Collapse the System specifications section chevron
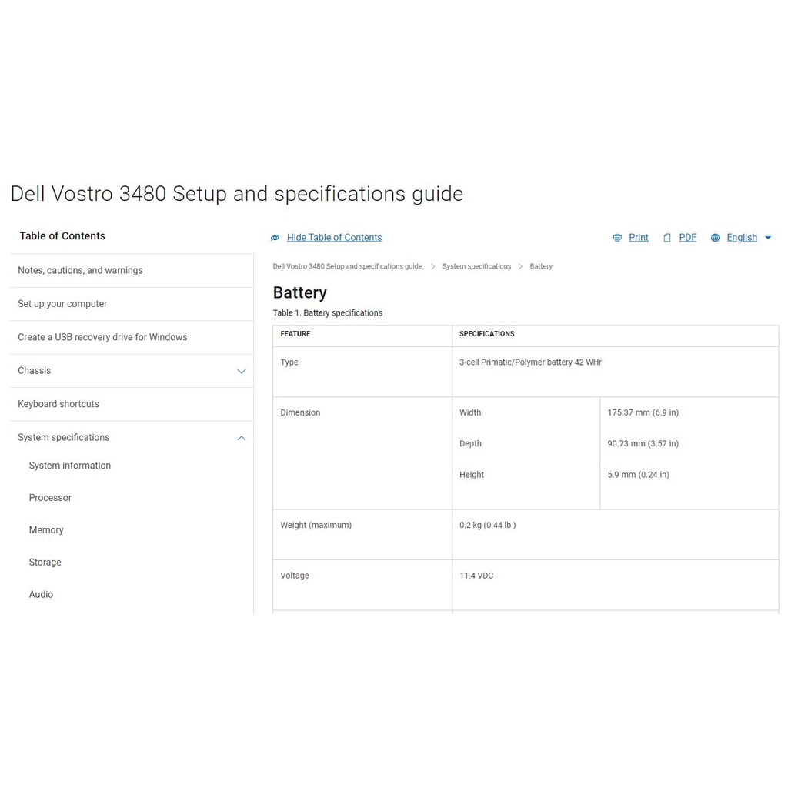 click(242, 438)
